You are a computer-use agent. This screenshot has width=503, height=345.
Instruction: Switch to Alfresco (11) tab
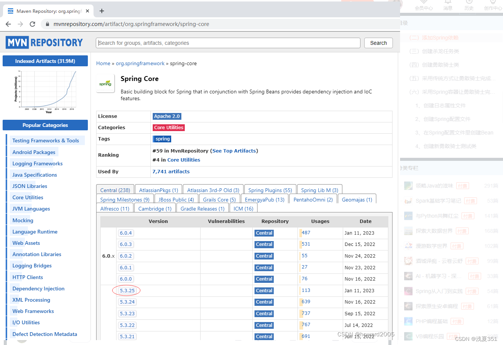click(115, 209)
